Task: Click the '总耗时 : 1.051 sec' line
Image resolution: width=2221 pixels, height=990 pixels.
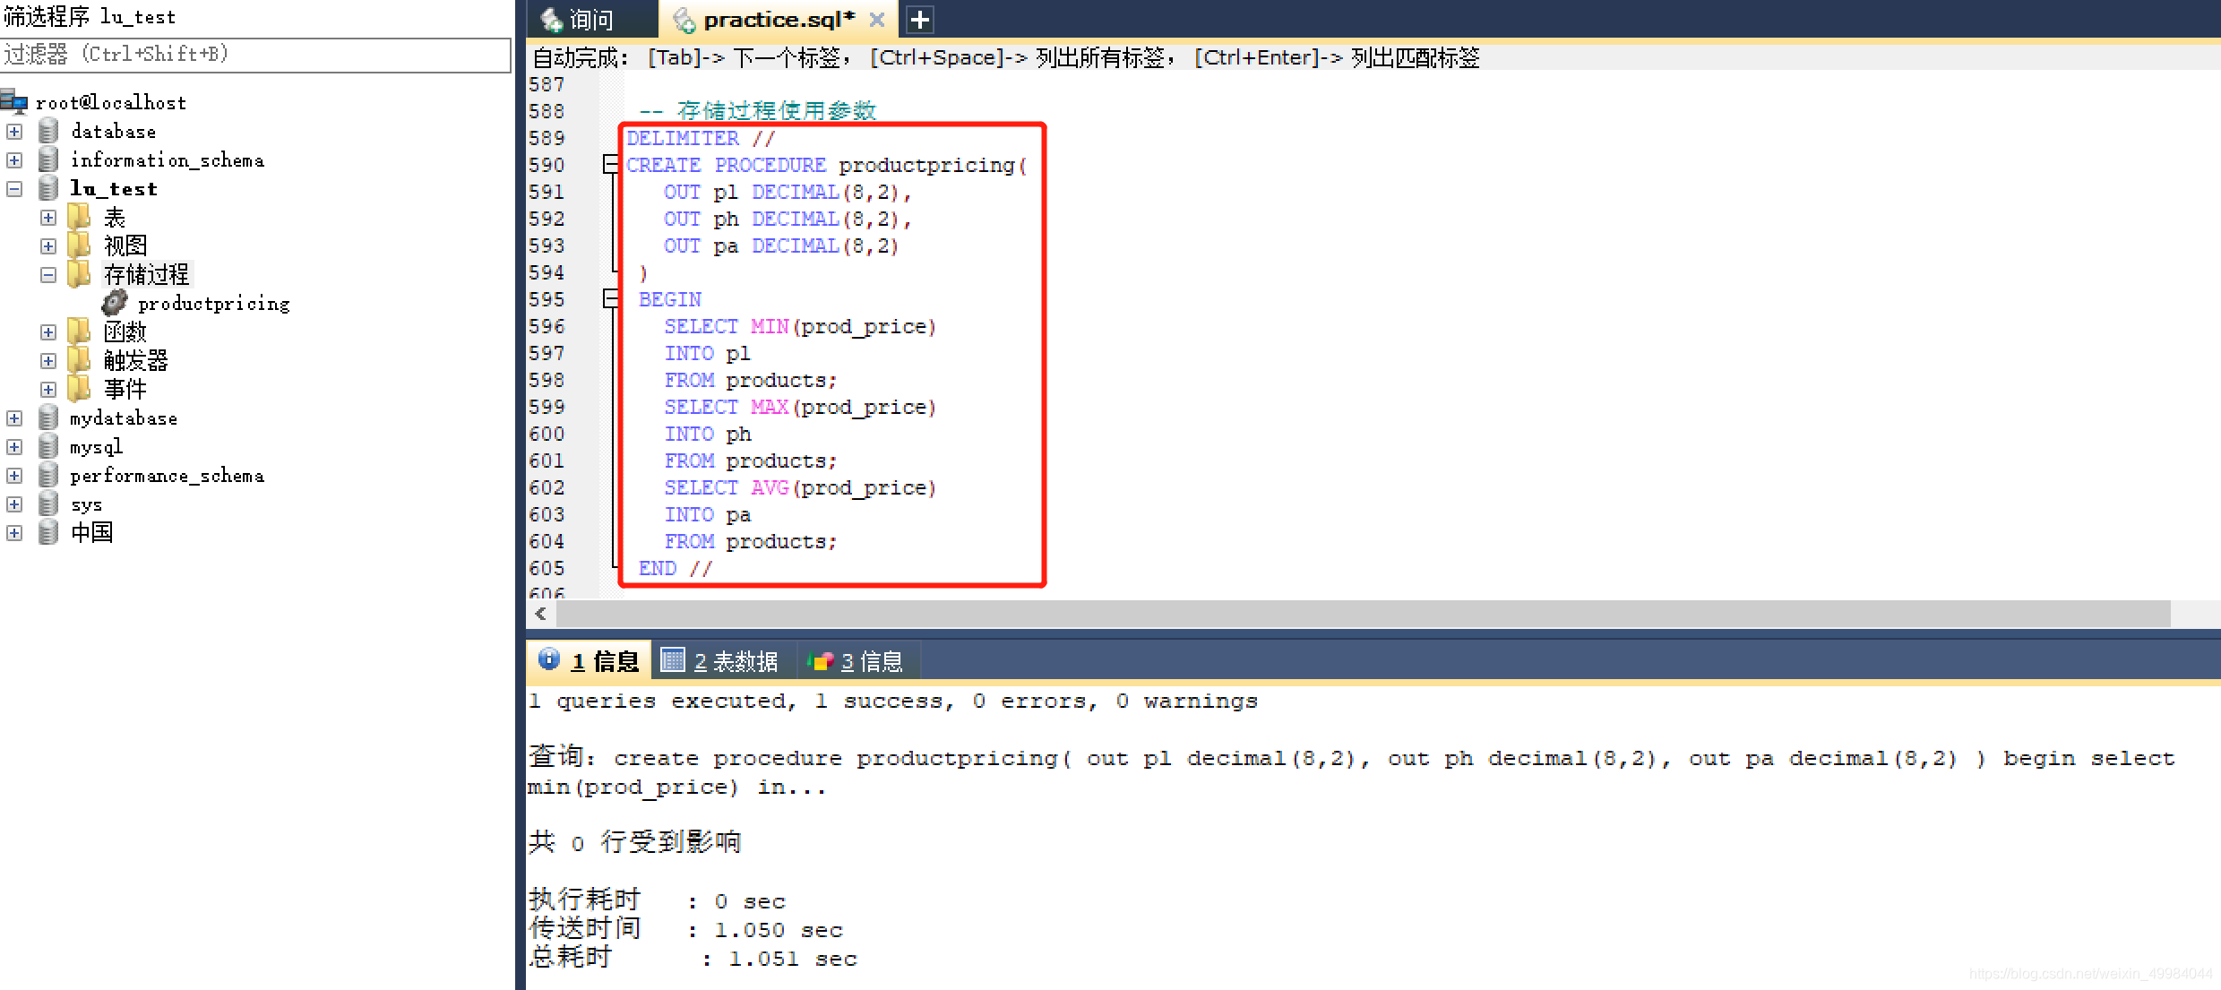Action: (693, 958)
